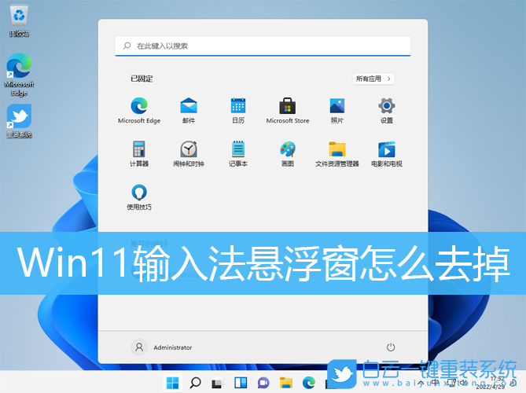The height and width of the screenshot is (393, 526).
Task: Open Microsoft Edge desktop shortcut
Action: pos(19,75)
